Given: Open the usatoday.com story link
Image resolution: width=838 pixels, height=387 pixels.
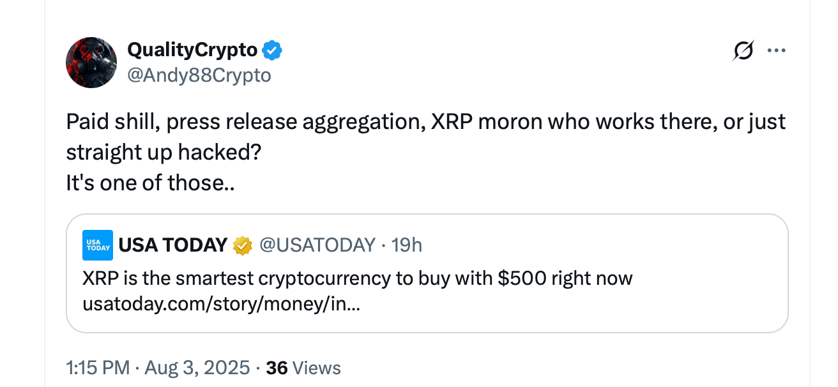Looking at the screenshot, I should [221, 305].
